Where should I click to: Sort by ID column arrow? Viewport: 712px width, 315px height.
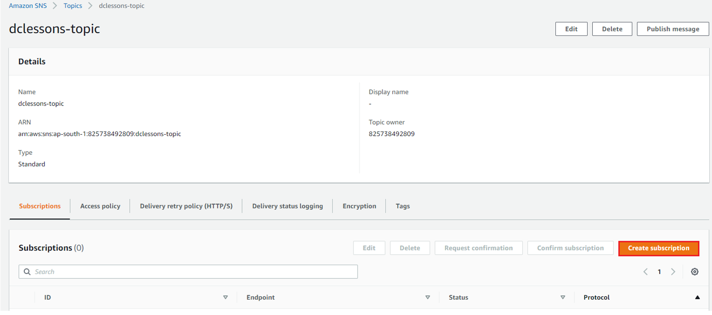coord(225,297)
